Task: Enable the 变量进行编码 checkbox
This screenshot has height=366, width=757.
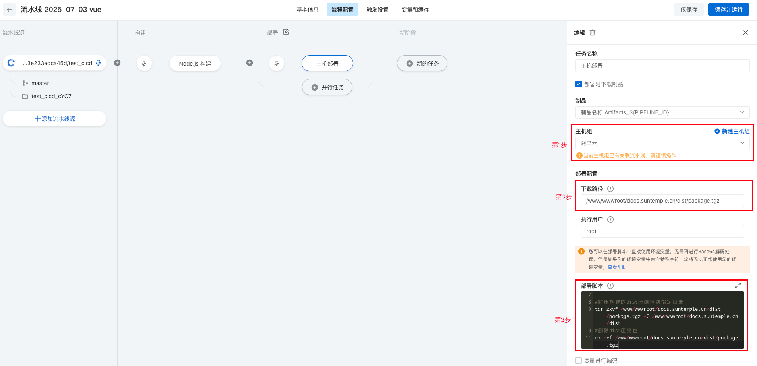Action: coord(579,360)
